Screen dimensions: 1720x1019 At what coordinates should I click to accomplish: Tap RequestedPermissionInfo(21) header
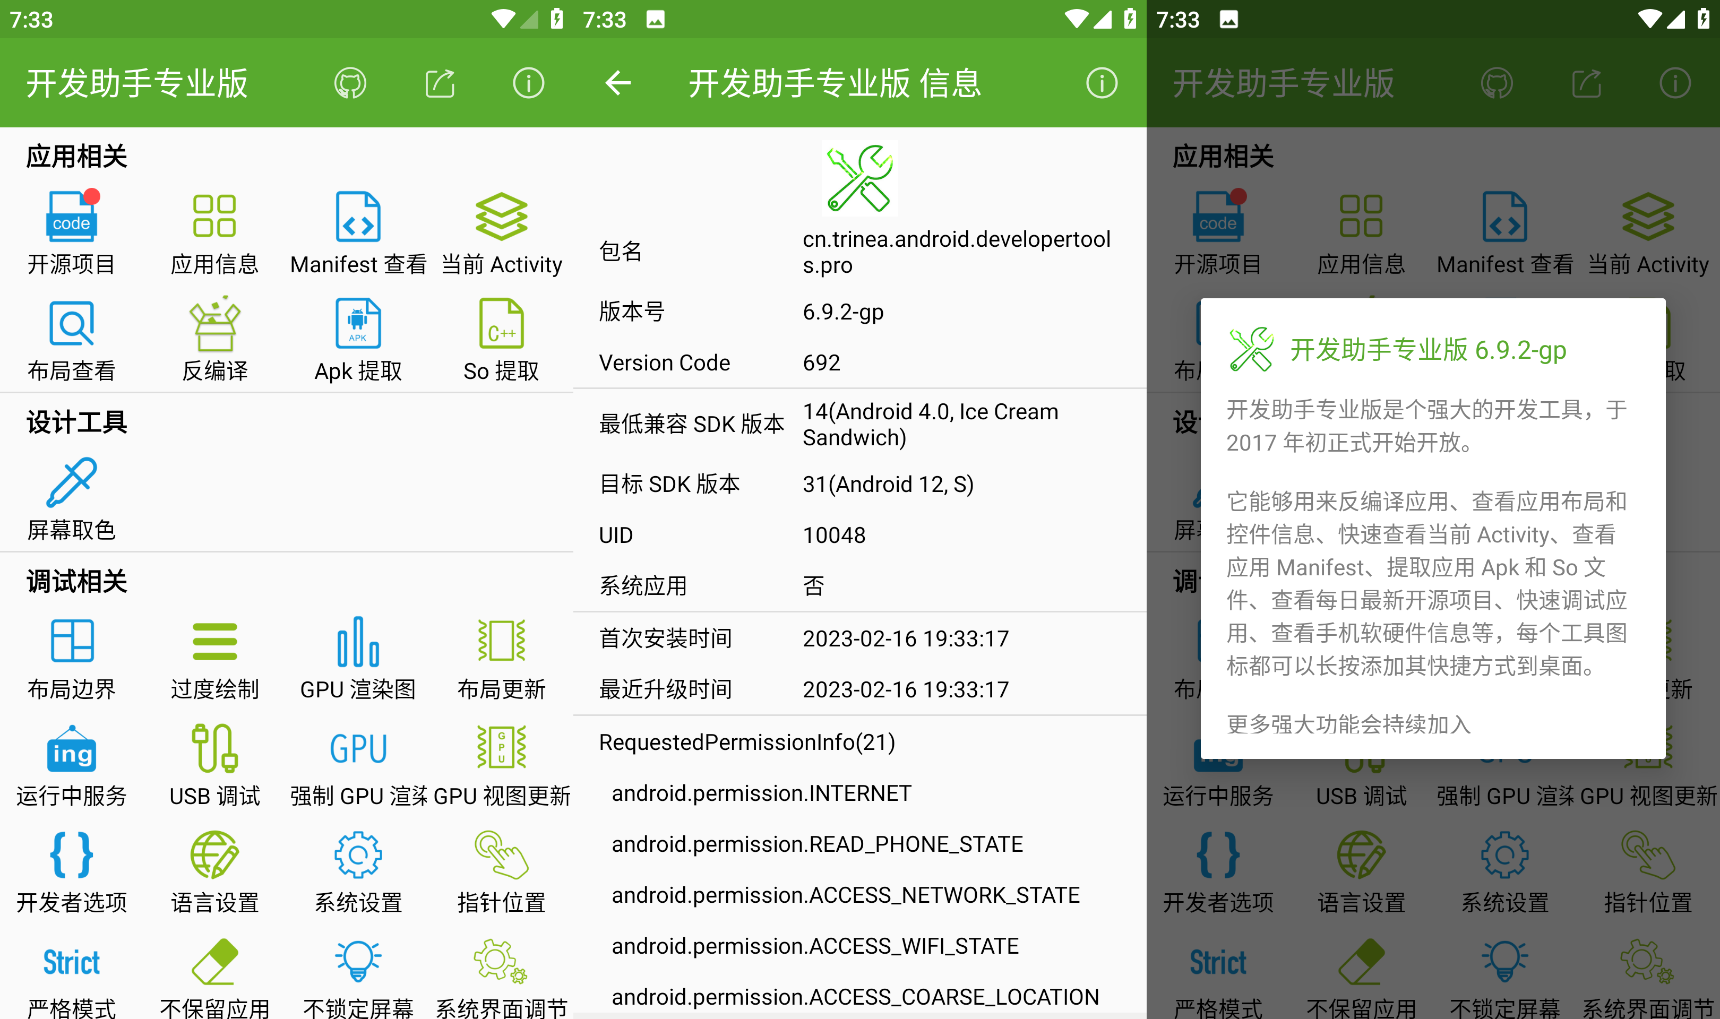(747, 742)
